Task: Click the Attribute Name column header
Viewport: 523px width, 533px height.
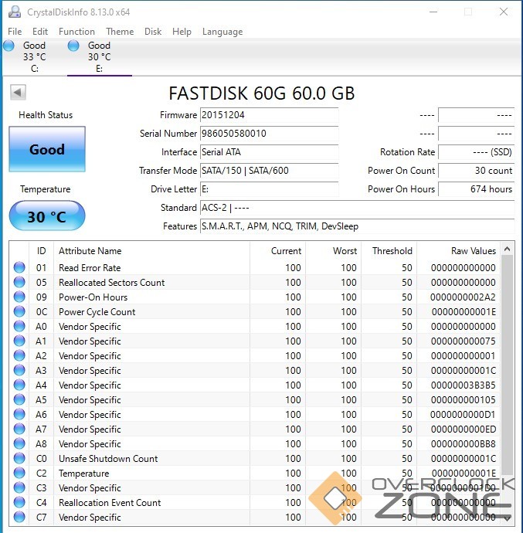Action: [90, 251]
